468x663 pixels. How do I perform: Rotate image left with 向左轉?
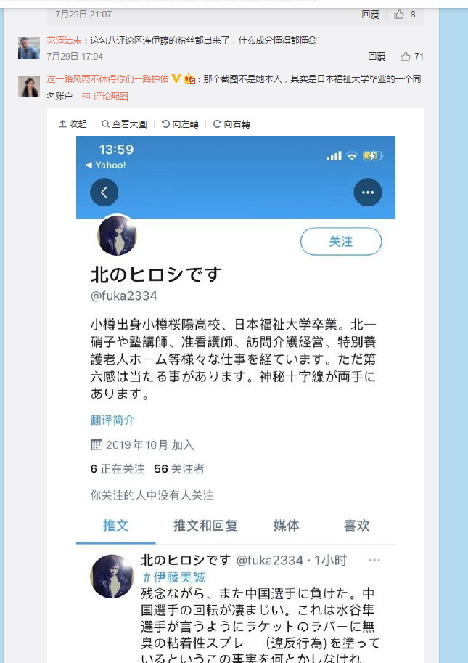(x=180, y=124)
